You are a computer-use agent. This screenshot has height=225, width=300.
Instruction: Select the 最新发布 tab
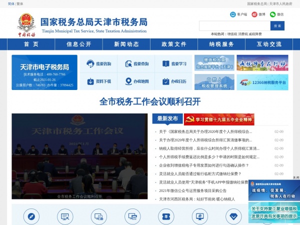(x=167, y=118)
